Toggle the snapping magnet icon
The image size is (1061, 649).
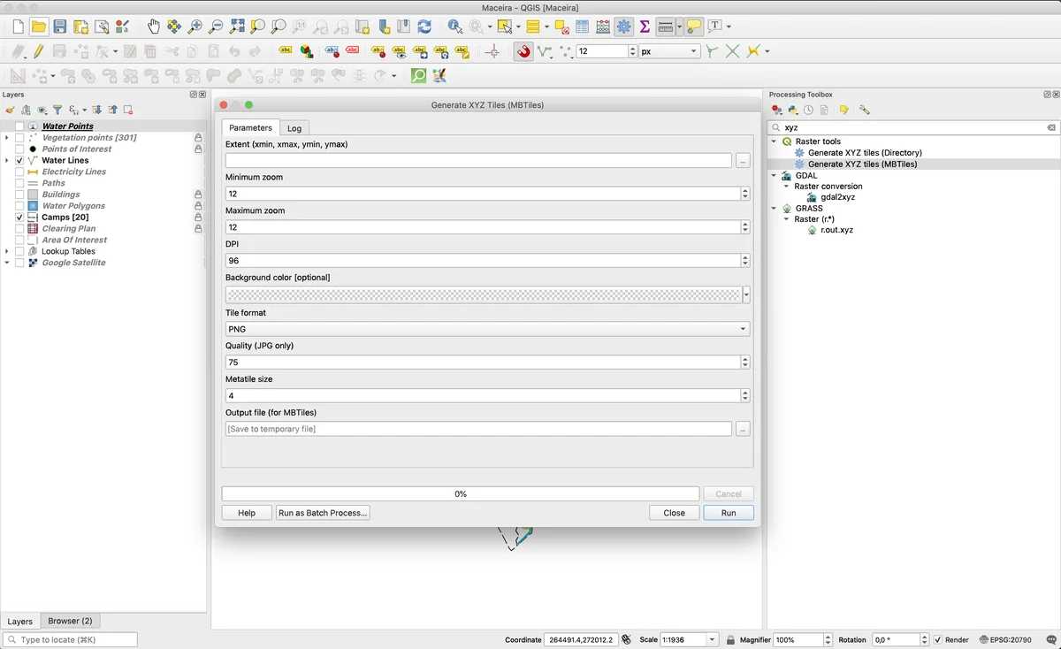pos(523,51)
